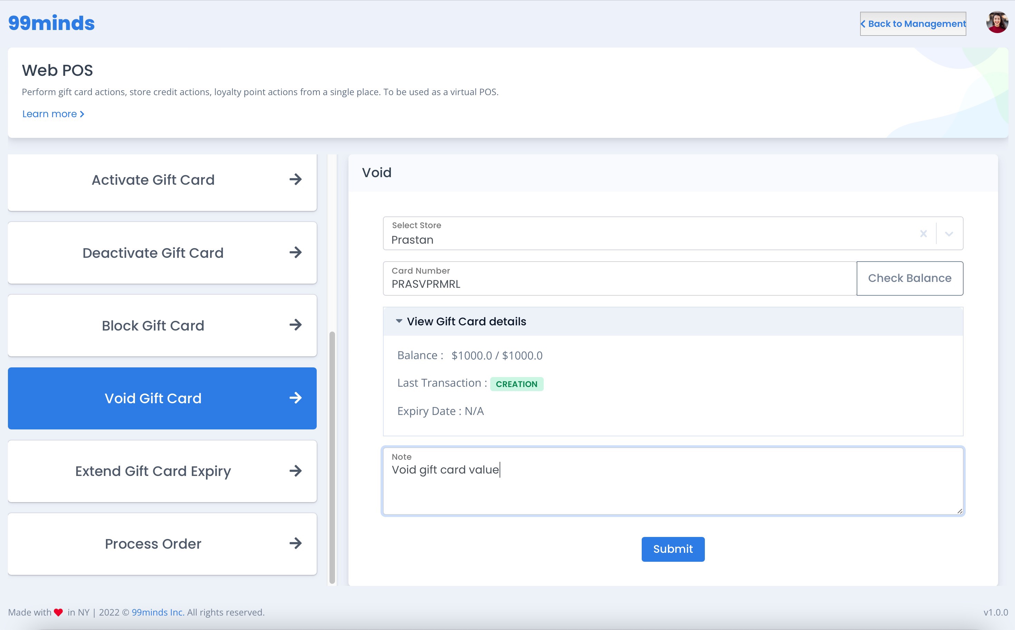Click the Balance $1000.0 / $1000.0 text
The height and width of the screenshot is (630, 1015).
[x=470, y=355]
